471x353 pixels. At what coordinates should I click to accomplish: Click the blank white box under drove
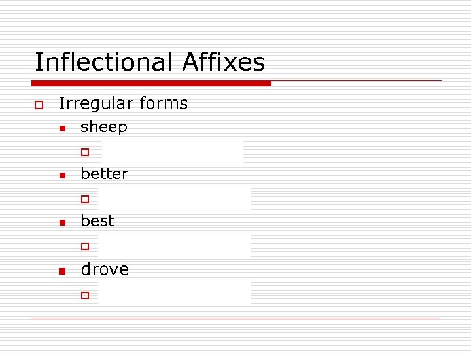174,292
